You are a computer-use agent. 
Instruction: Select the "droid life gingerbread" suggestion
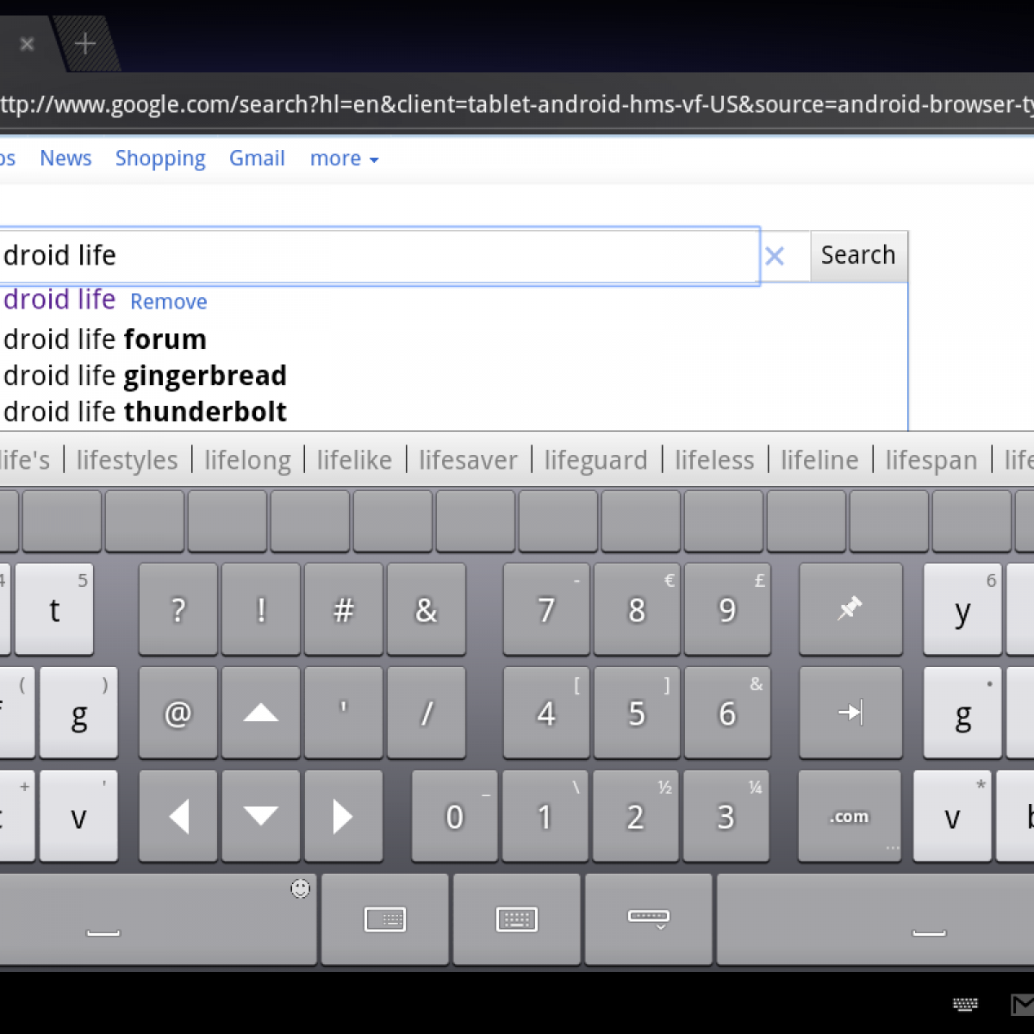(145, 376)
